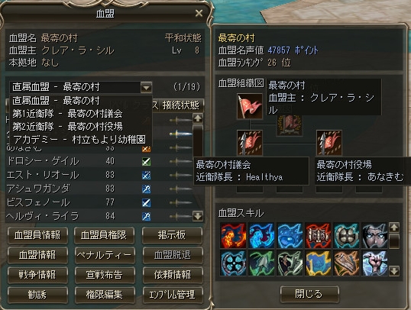Choose 第1近衛隊 - 最寄の村議会 from list

click(x=68, y=114)
